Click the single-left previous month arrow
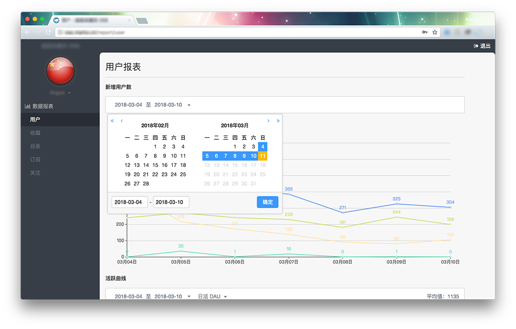Screen dimensions: 516x329 (121, 121)
